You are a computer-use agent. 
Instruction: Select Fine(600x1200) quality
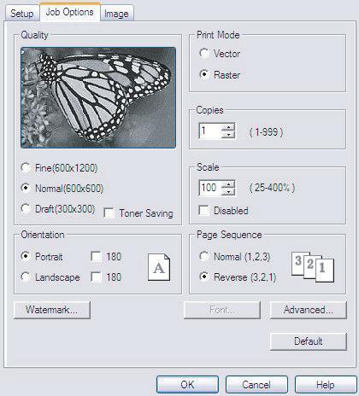coord(26,167)
